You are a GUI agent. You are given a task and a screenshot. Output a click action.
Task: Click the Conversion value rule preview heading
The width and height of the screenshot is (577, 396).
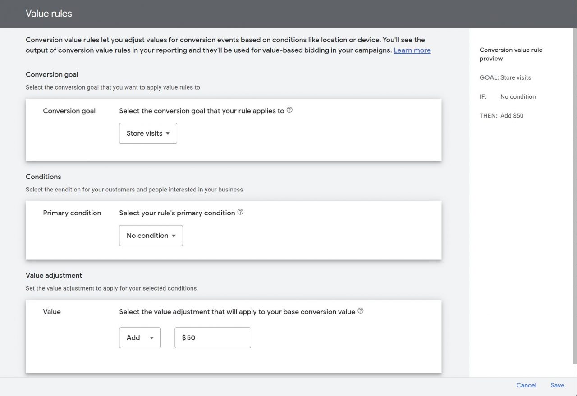511,54
